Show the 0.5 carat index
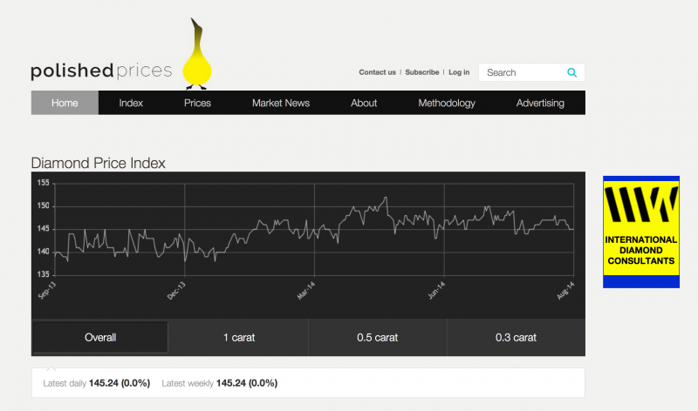The width and height of the screenshot is (698, 411). pos(377,337)
